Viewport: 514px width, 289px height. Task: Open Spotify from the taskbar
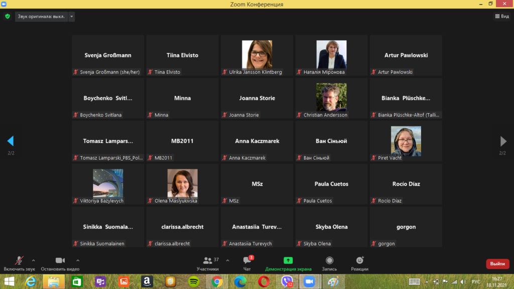(x=194, y=281)
